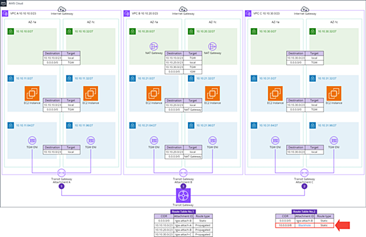Click the '10.10.11.64/27' subnet label
The image size is (366, 237).
click(25, 125)
